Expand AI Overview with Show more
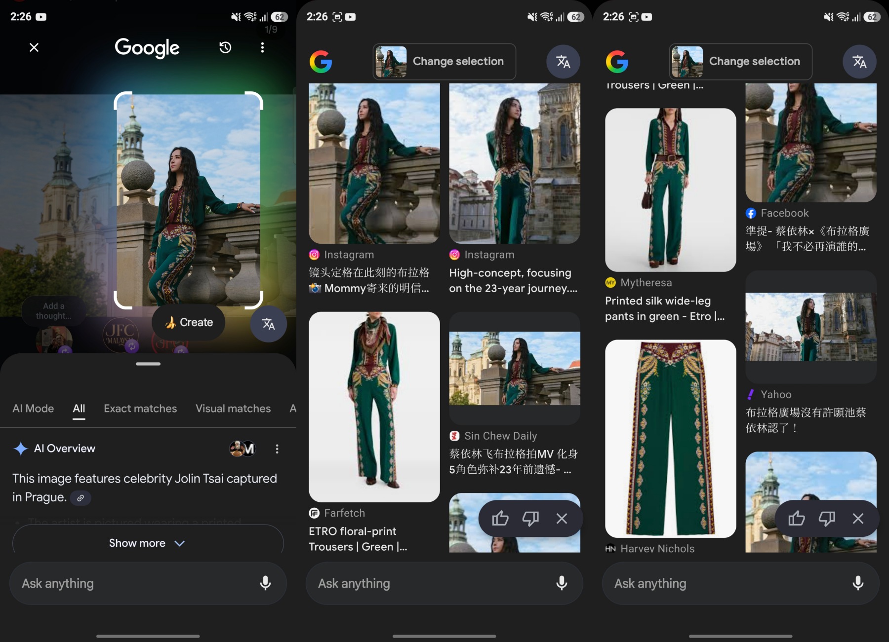This screenshot has height=642, width=889. [147, 543]
